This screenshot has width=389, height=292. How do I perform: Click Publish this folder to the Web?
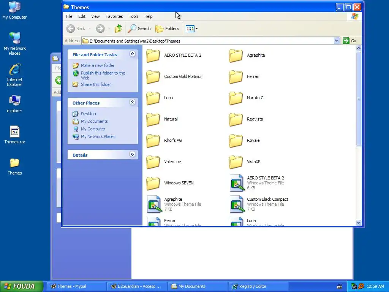(103, 76)
